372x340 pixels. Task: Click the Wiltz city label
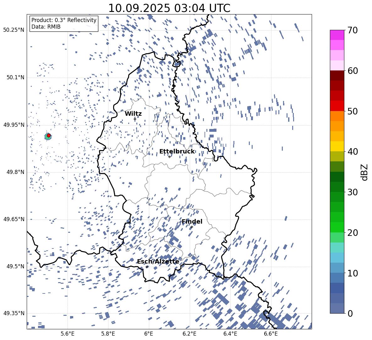click(133, 114)
